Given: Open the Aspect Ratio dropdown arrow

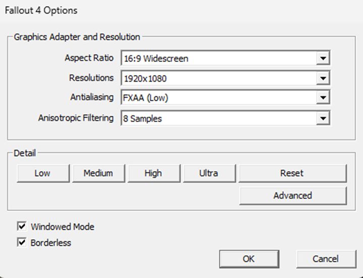Looking at the screenshot, I should click(x=323, y=58).
